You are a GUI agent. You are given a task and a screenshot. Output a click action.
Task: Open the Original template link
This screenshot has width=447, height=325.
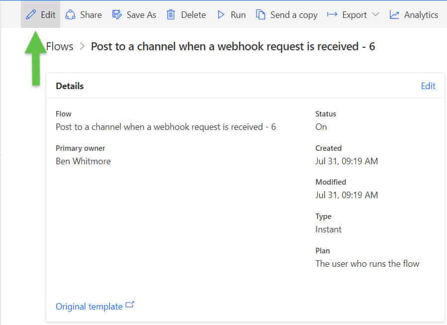coord(89,306)
